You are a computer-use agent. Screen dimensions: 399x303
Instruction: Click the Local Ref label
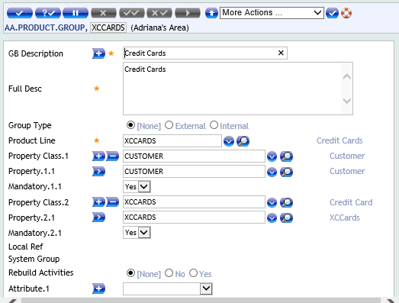pyautogui.click(x=25, y=247)
